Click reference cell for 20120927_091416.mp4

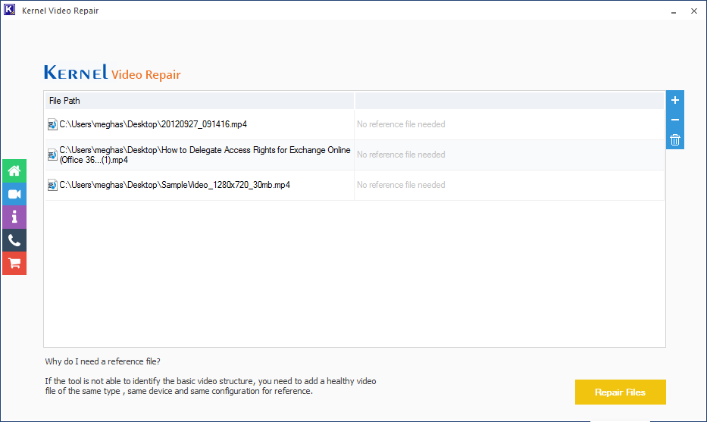click(509, 124)
